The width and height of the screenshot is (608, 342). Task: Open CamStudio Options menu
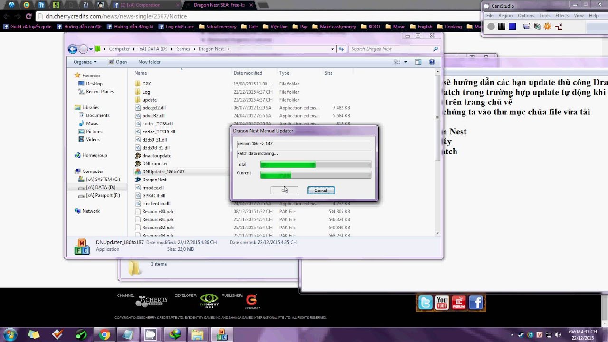tap(526, 16)
